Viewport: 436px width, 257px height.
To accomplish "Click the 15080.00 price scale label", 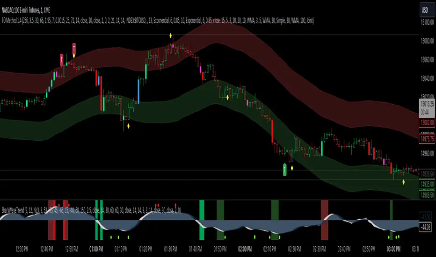I will point(428,41).
